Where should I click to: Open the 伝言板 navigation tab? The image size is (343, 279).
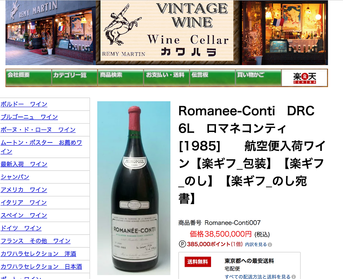pyautogui.click(x=212, y=78)
